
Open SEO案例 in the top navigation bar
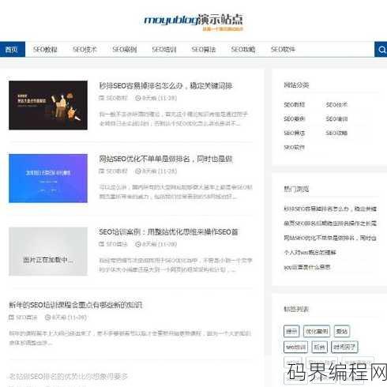[x=124, y=49]
